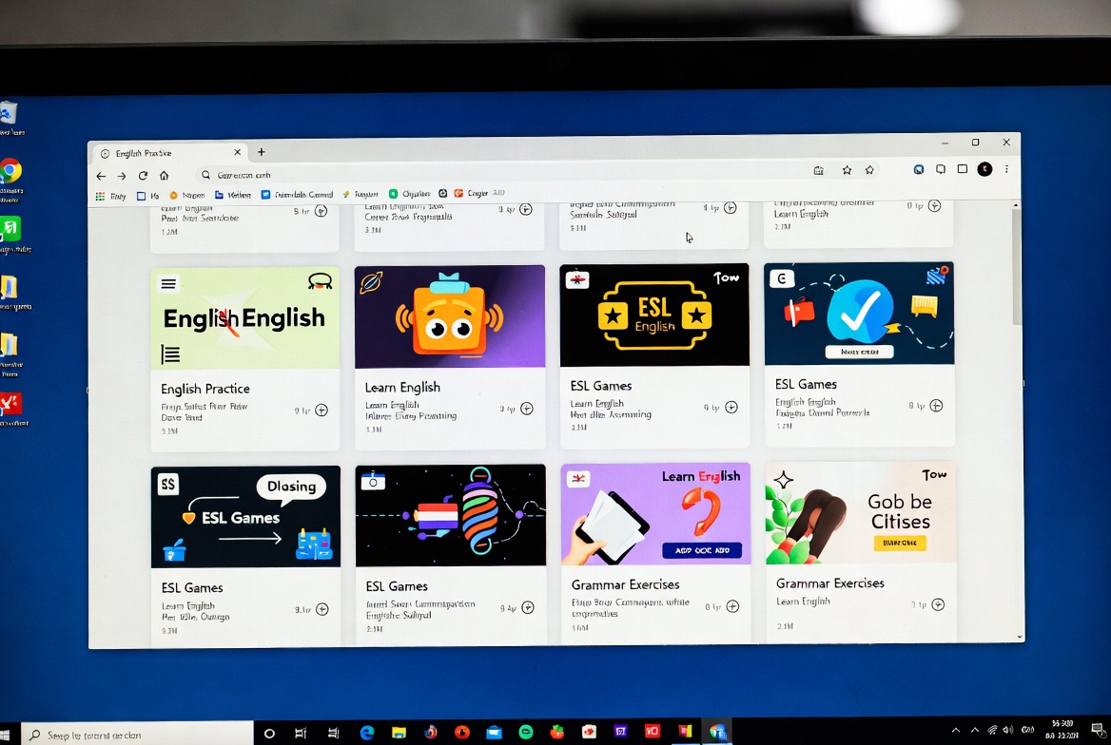Add the English Practice card with plus icon
Viewport: 1111px width, 745px height.
[322, 411]
